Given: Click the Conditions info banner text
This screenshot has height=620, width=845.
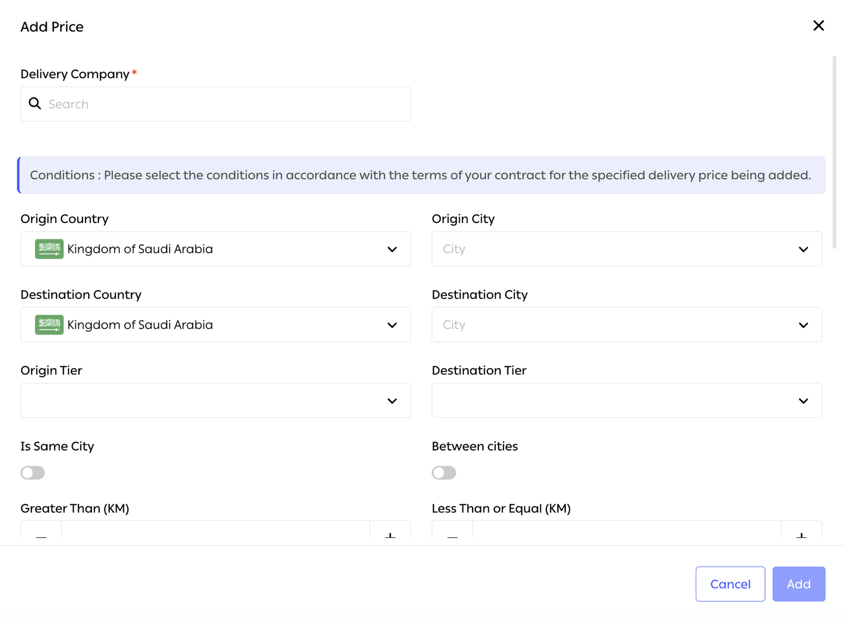Looking at the screenshot, I should tap(420, 175).
